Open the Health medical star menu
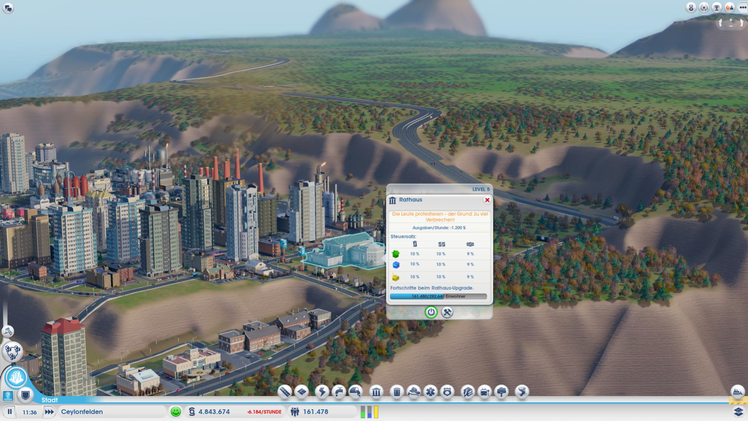Image resolution: width=748 pixels, height=421 pixels. point(430,391)
